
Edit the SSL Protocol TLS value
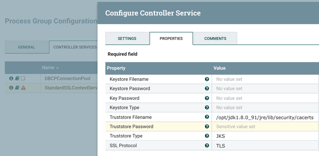click(265, 145)
